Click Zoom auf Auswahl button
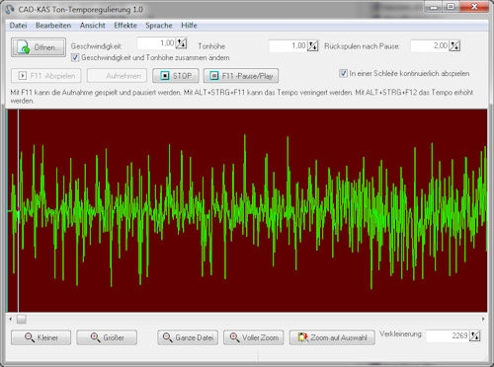This screenshot has width=494, height=367. point(332,337)
